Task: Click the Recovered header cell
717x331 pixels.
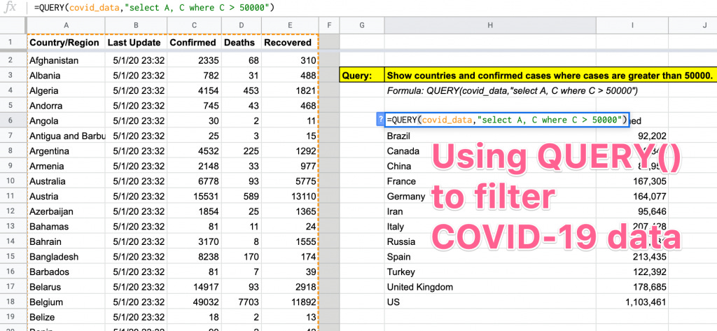Action: [x=290, y=43]
